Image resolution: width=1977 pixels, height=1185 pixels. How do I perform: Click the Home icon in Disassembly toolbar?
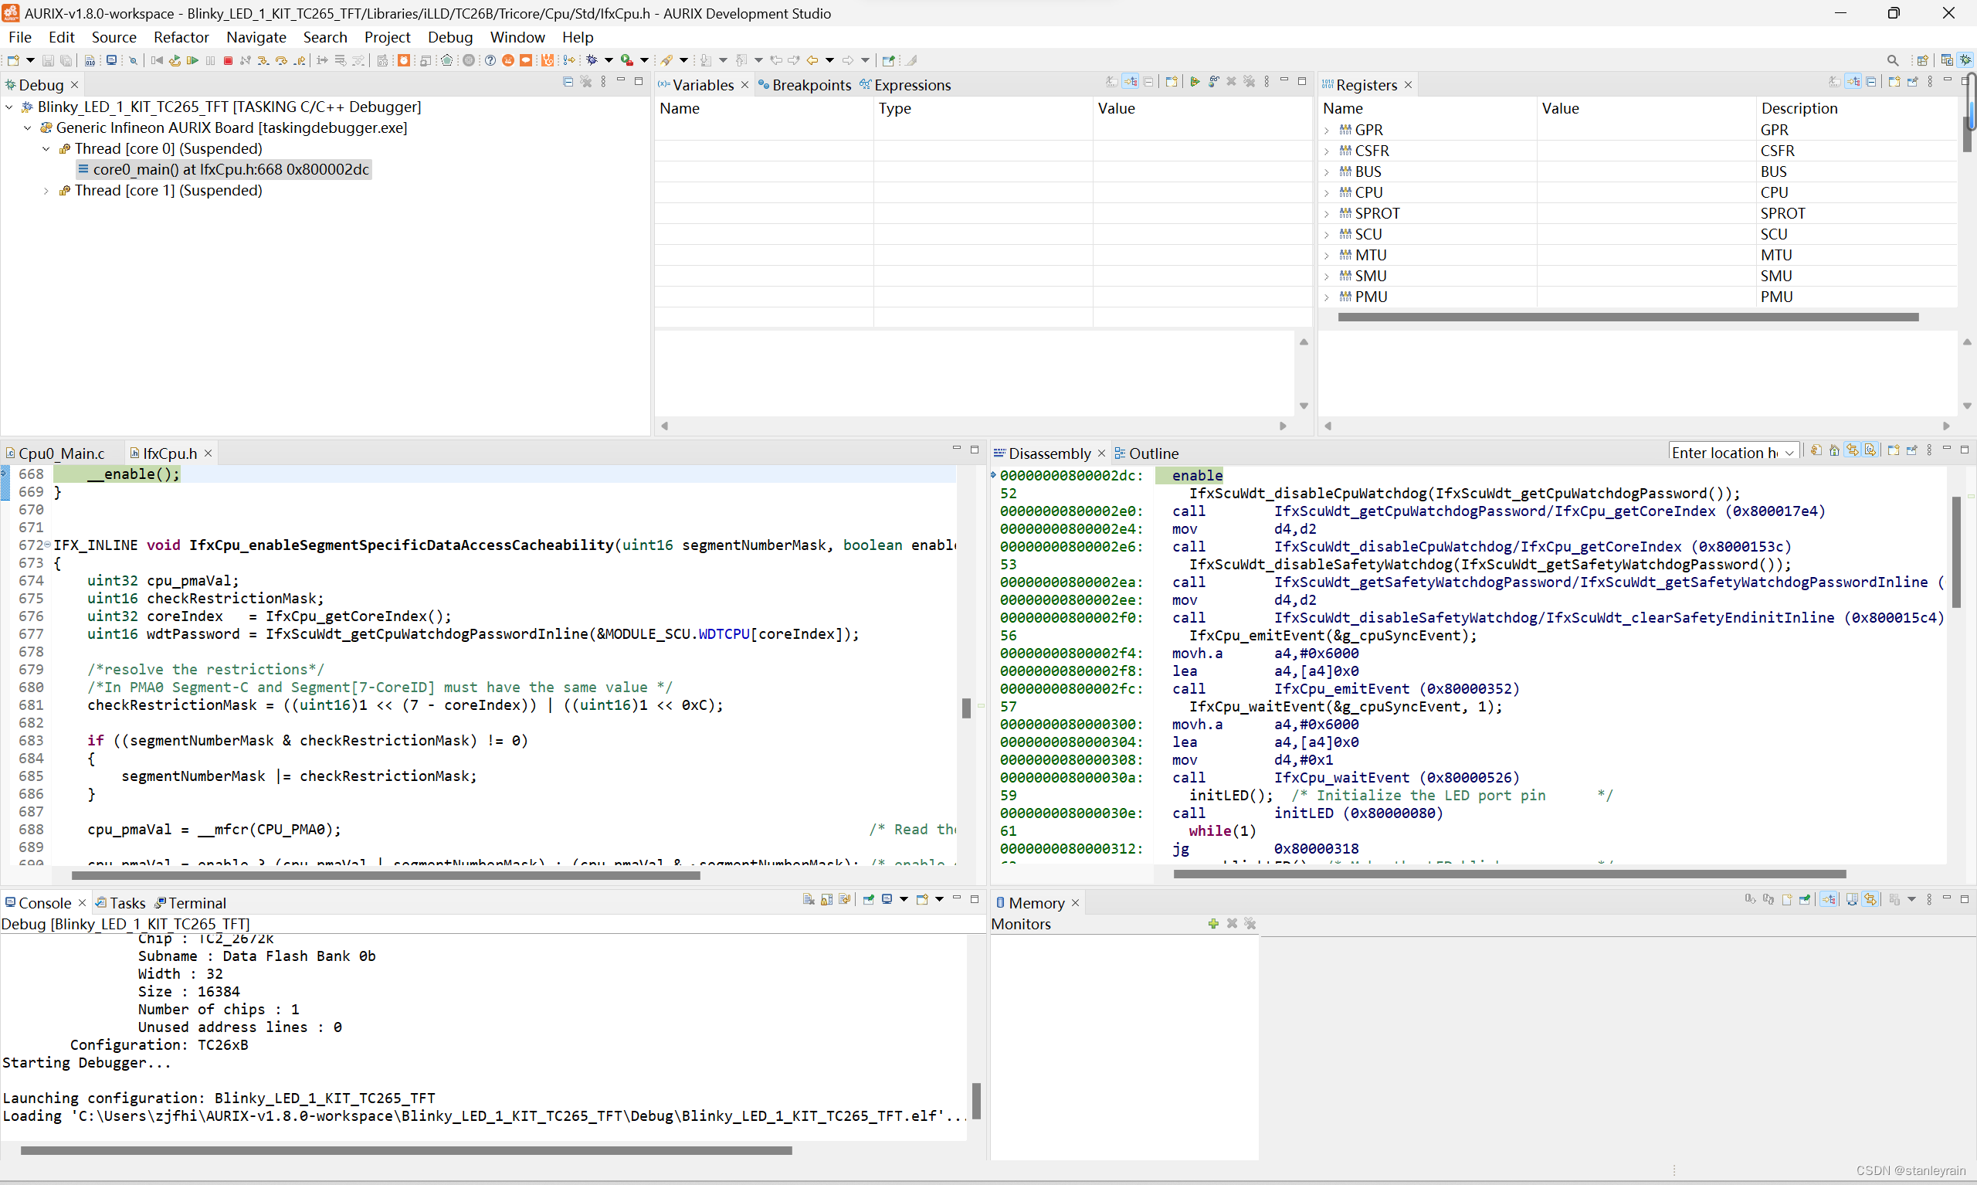click(1834, 451)
